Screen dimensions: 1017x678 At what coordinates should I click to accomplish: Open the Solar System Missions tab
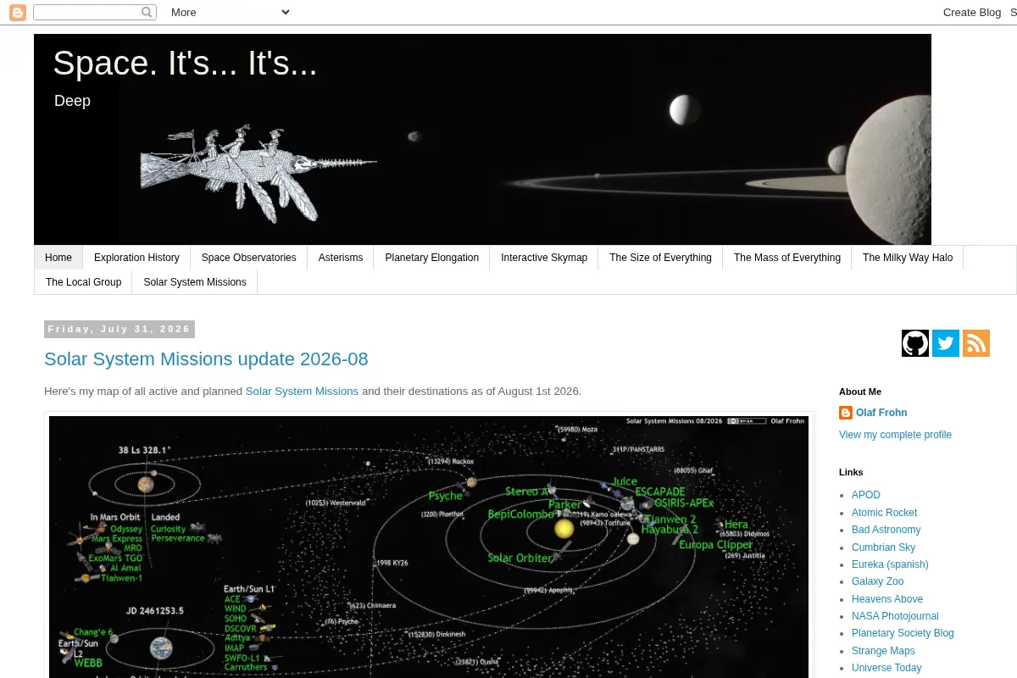tap(195, 282)
